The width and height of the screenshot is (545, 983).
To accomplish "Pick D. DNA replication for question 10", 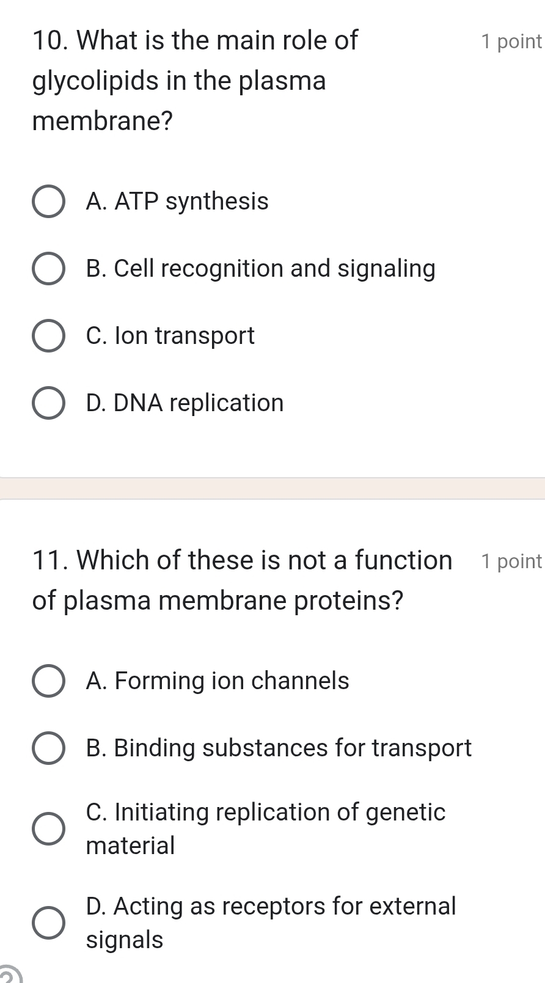I will click(x=48, y=403).
